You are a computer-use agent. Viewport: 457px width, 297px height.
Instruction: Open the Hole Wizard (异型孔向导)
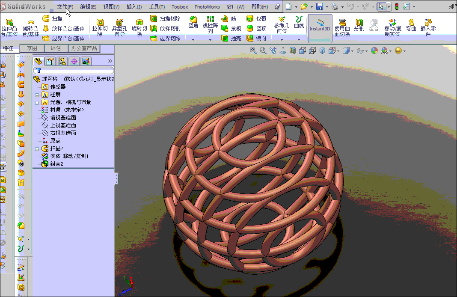click(119, 28)
